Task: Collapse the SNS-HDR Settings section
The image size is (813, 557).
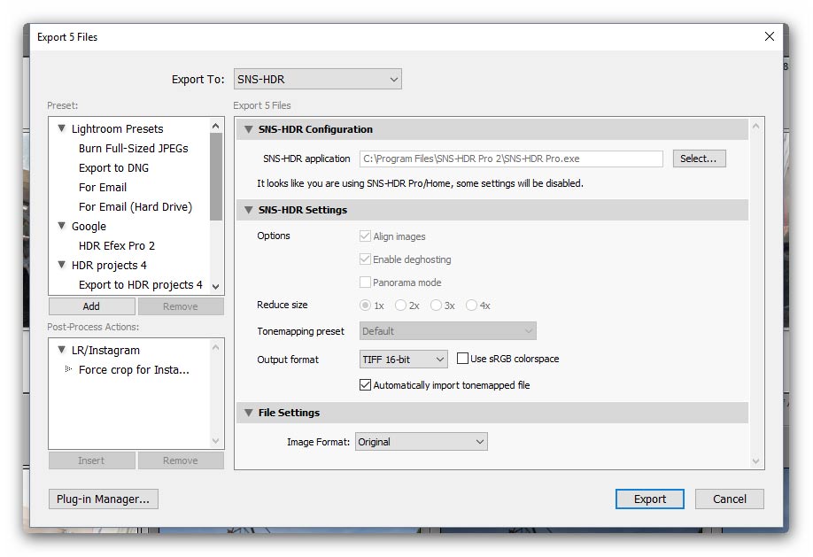Action: coord(249,210)
